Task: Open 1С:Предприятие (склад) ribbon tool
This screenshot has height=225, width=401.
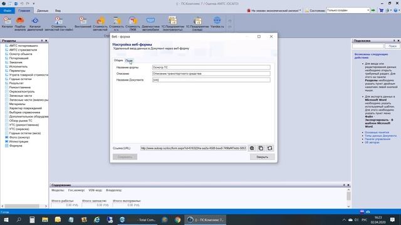Action: [197, 24]
